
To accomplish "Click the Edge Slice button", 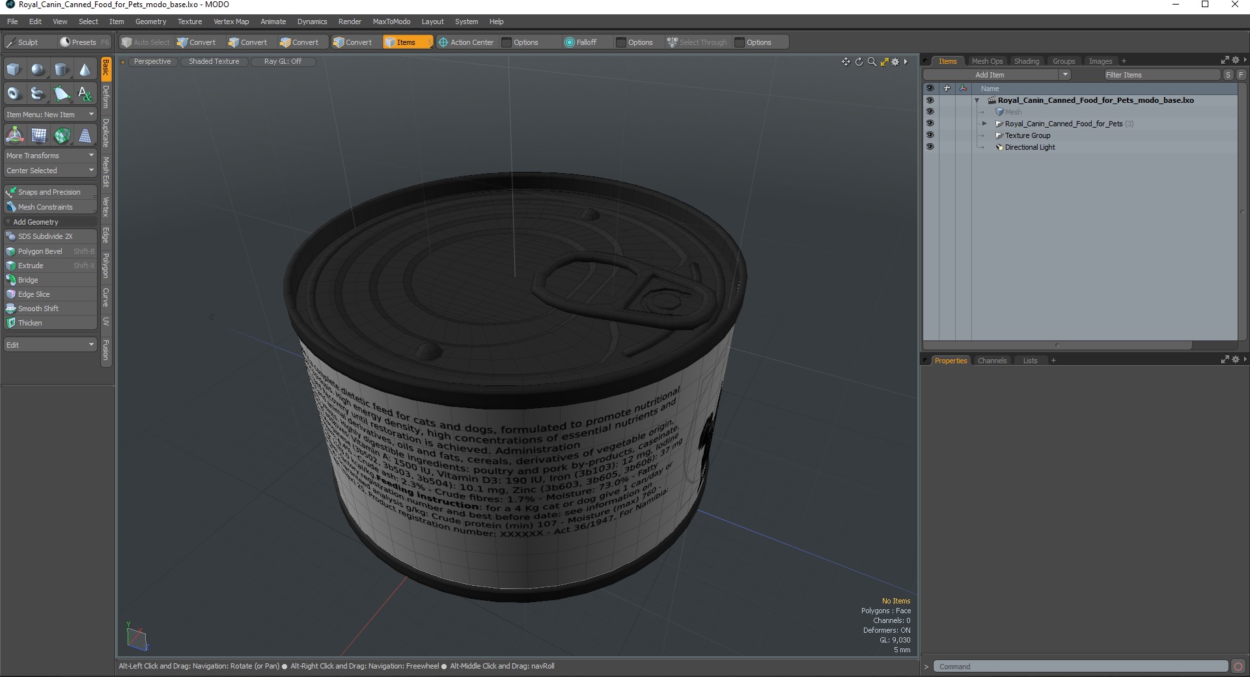I will (x=51, y=294).
